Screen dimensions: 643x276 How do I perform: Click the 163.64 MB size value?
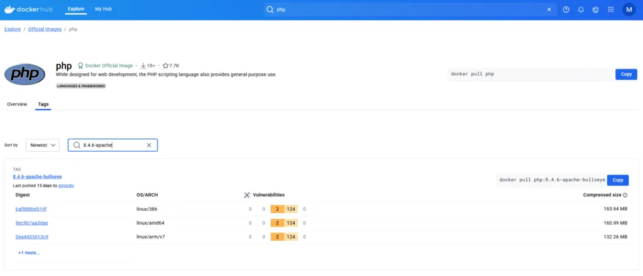614,209
